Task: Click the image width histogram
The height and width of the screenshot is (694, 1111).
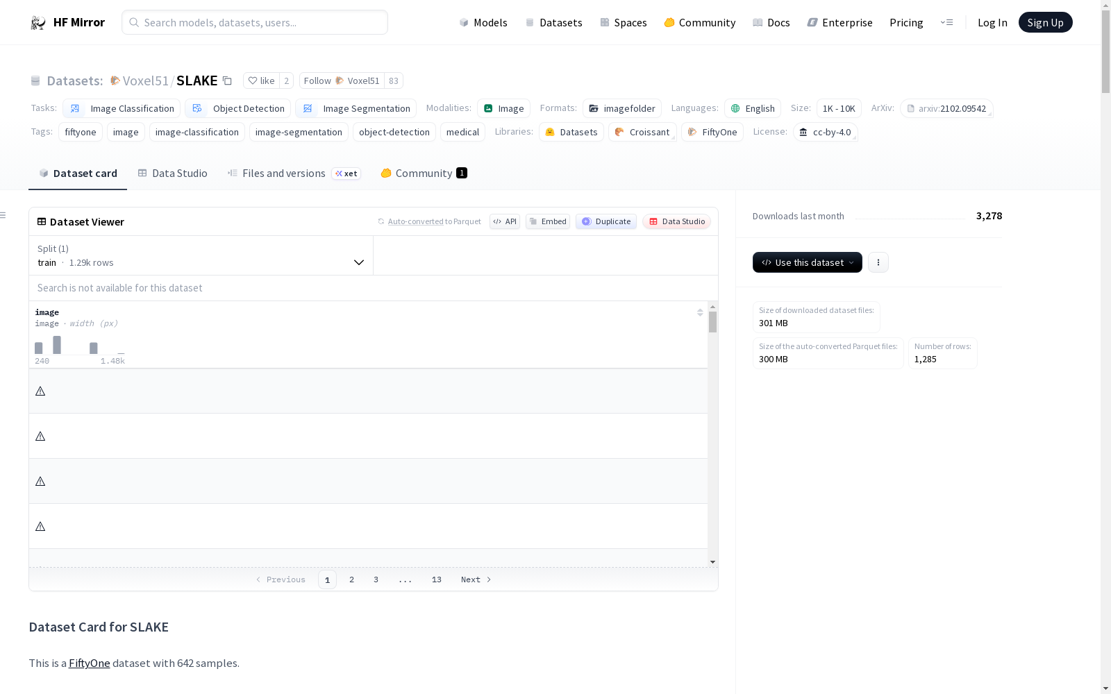Action: (x=80, y=345)
